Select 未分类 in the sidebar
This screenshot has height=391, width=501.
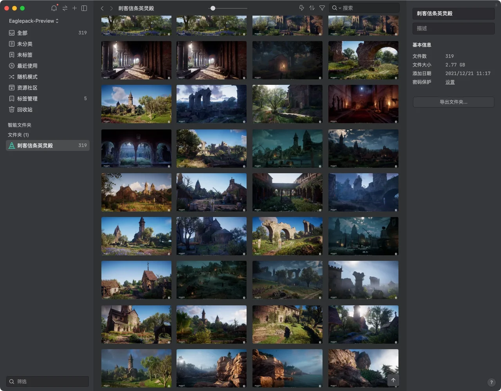pyautogui.click(x=48, y=44)
